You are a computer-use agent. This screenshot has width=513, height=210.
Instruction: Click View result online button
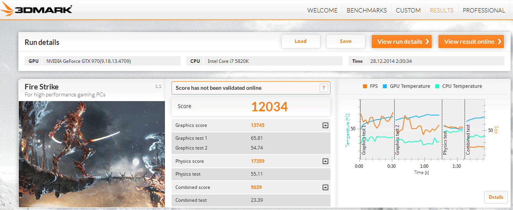coord(471,41)
